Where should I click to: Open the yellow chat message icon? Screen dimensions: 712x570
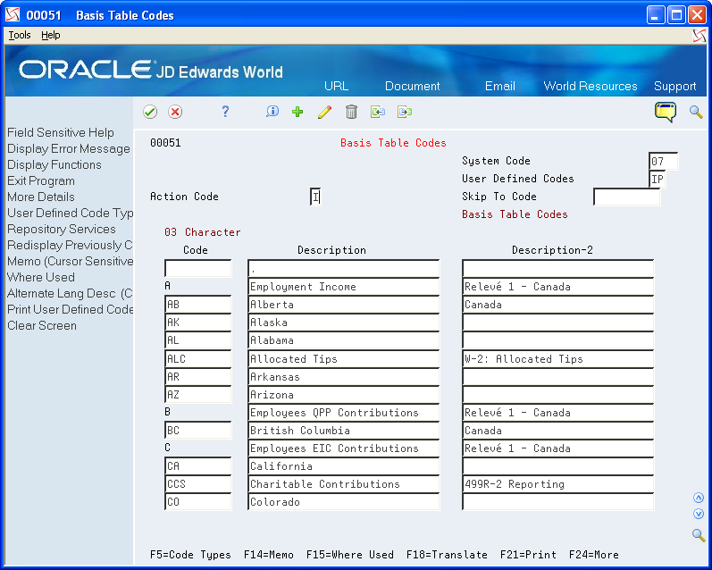click(666, 112)
